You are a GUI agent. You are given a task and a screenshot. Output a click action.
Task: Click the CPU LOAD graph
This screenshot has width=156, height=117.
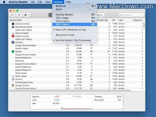[77, 103]
